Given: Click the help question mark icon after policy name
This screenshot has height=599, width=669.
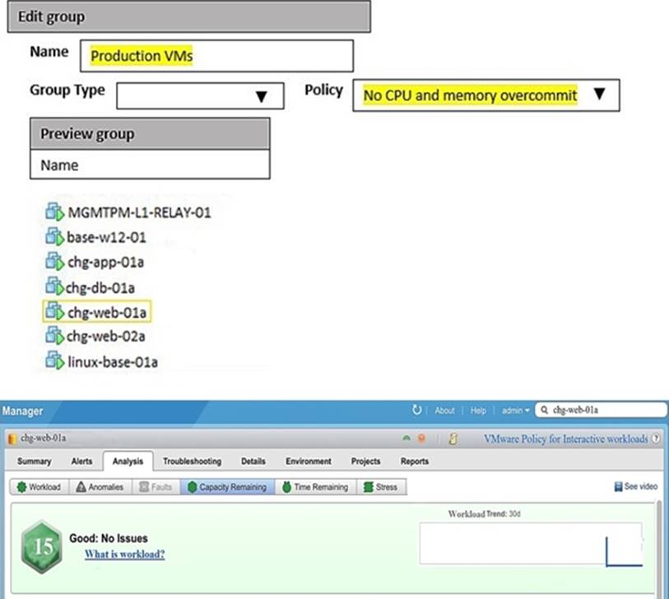Looking at the screenshot, I should point(656,439).
